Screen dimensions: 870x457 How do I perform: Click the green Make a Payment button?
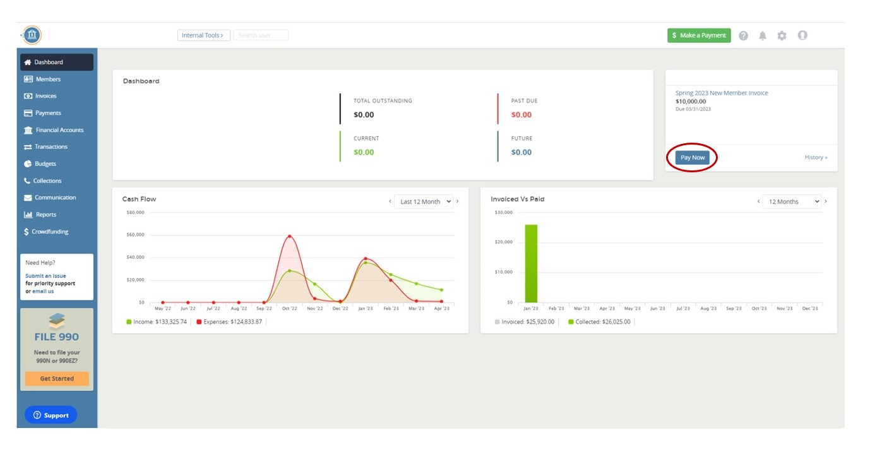[699, 35]
